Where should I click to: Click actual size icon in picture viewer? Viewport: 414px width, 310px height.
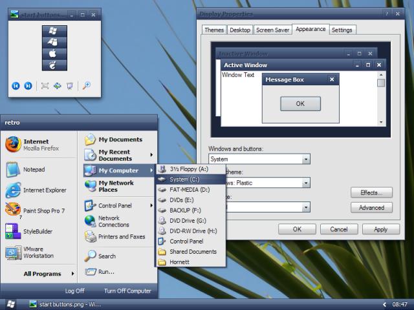click(x=58, y=86)
